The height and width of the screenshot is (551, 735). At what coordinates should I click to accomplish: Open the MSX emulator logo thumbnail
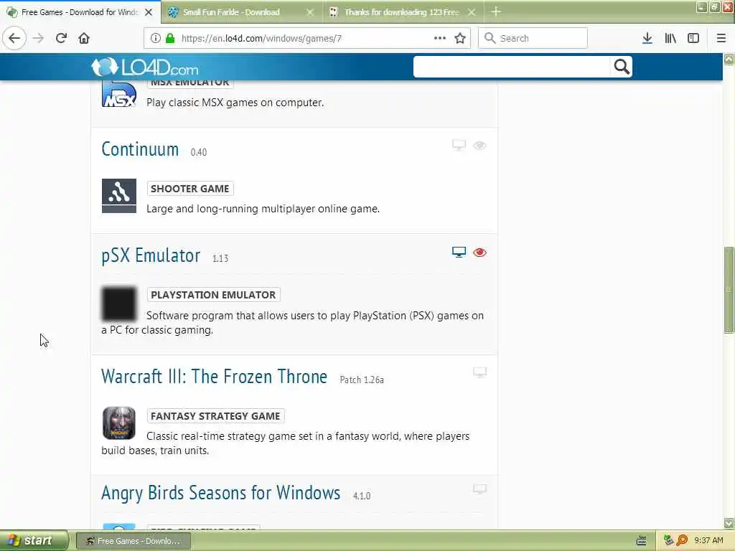tap(119, 94)
